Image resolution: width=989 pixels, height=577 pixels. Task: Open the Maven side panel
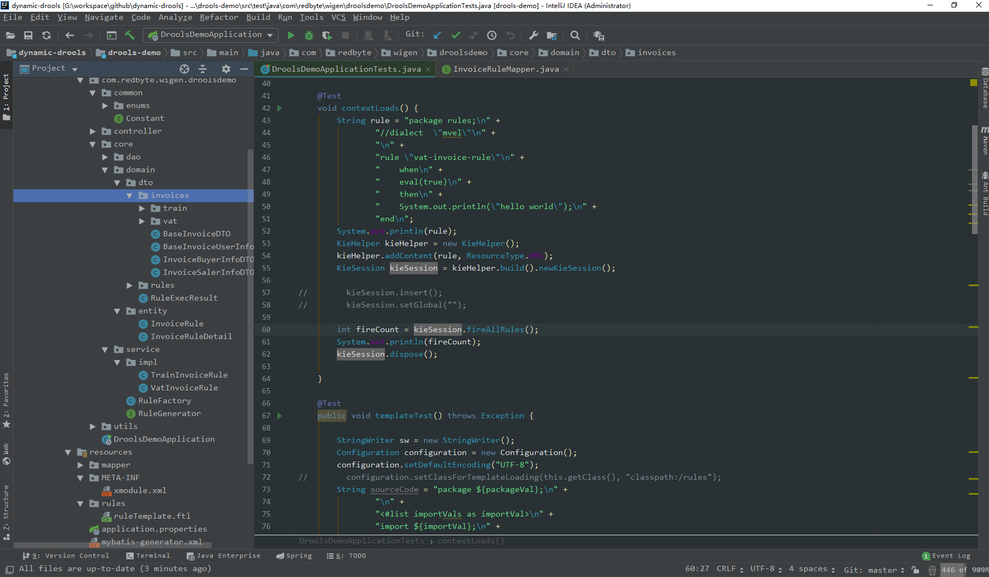point(985,140)
